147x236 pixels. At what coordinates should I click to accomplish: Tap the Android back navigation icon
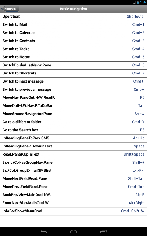click(x=44, y=232)
